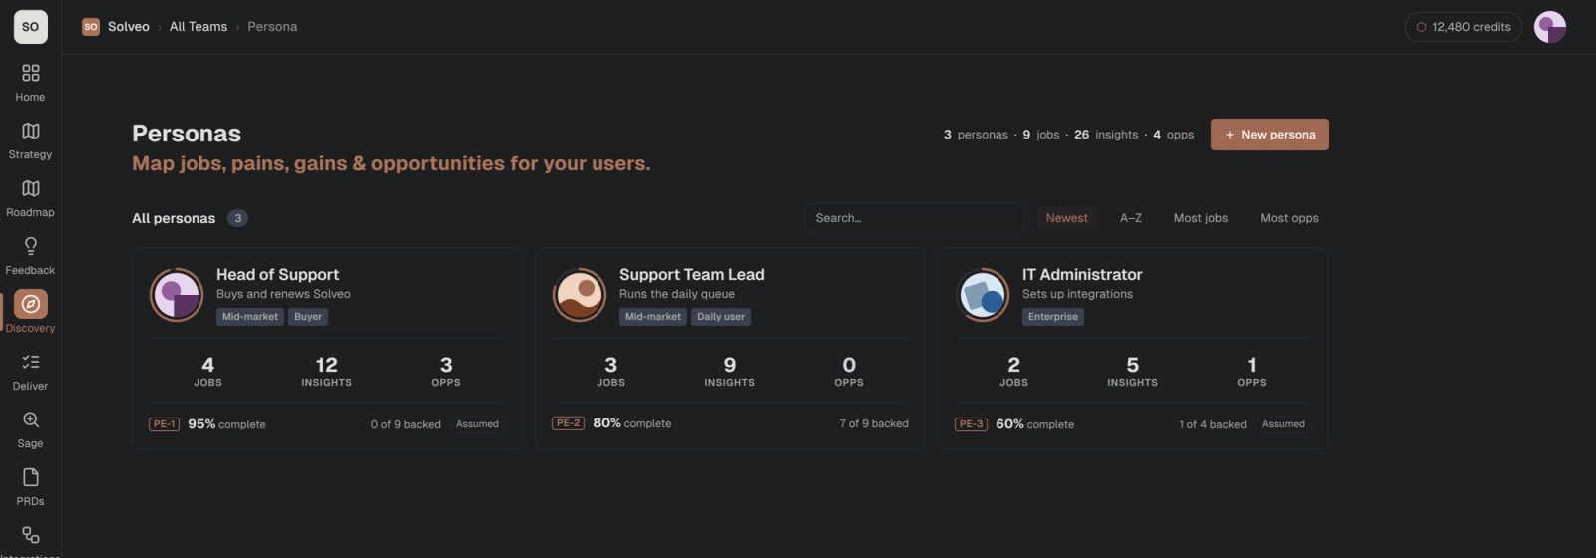Image resolution: width=1596 pixels, height=558 pixels.
Task: Click 9 Insights stat on Support Team Lead
Action: (730, 371)
